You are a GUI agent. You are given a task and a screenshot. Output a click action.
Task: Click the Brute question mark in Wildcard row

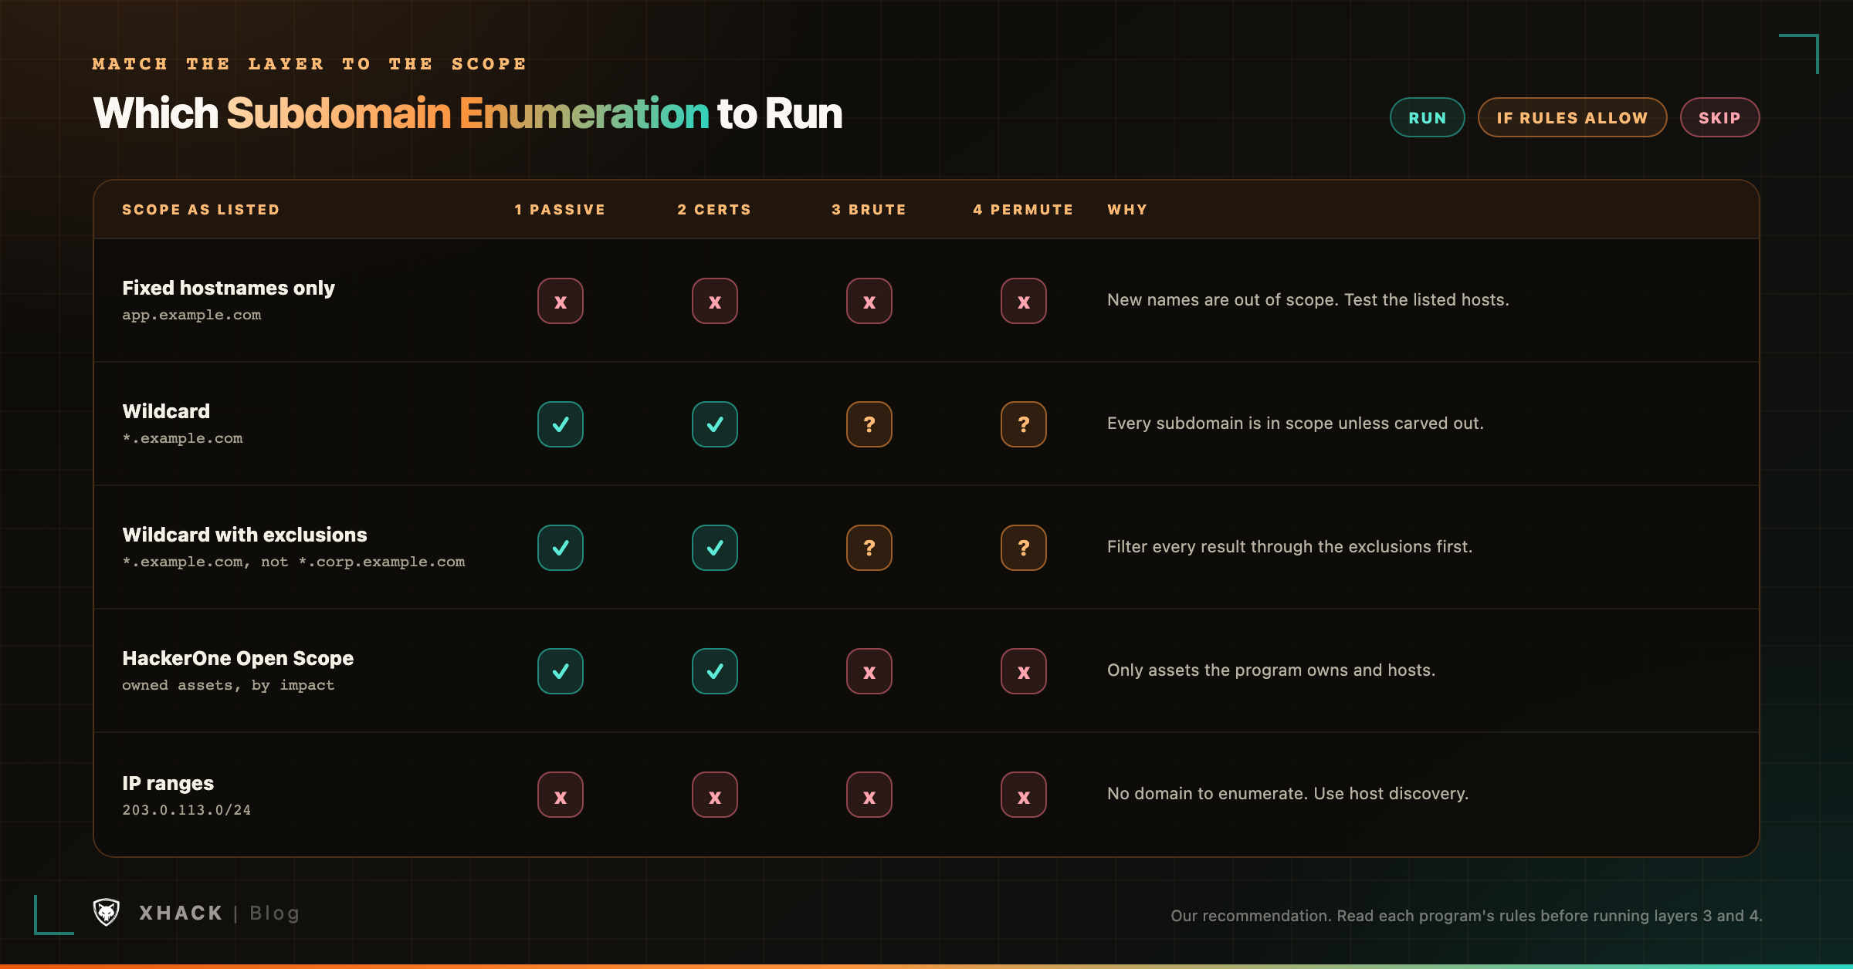[x=869, y=424]
